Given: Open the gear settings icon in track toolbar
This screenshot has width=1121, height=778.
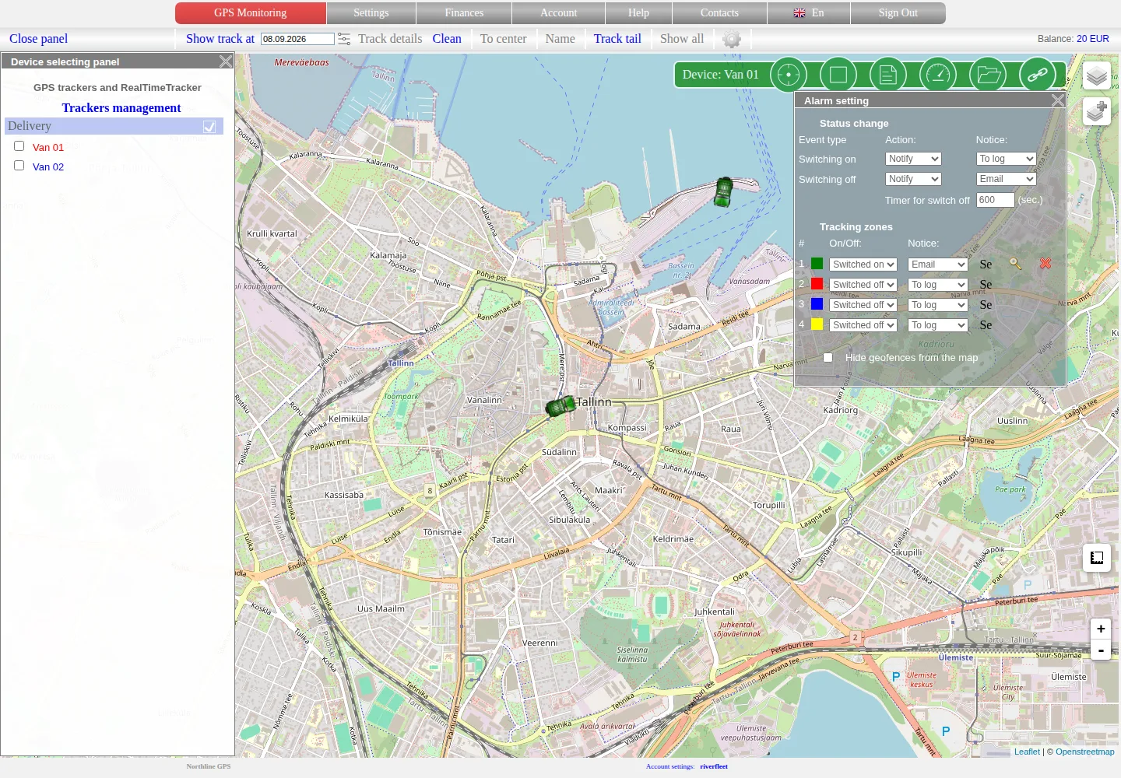Looking at the screenshot, I should pos(731,39).
